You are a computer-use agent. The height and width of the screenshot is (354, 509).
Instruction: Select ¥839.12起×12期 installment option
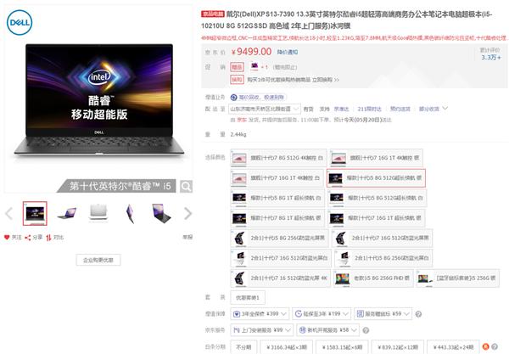click(397, 347)
